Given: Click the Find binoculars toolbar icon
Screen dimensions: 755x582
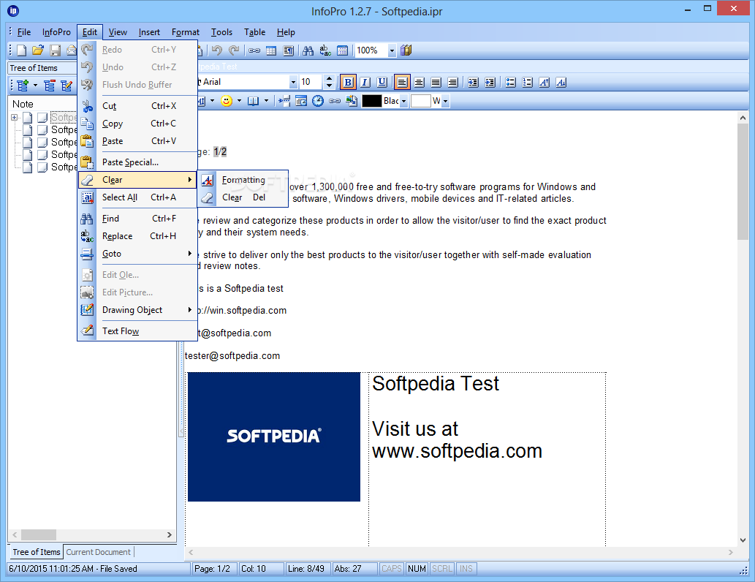Looking at the screenshot, I should point(308,50).
